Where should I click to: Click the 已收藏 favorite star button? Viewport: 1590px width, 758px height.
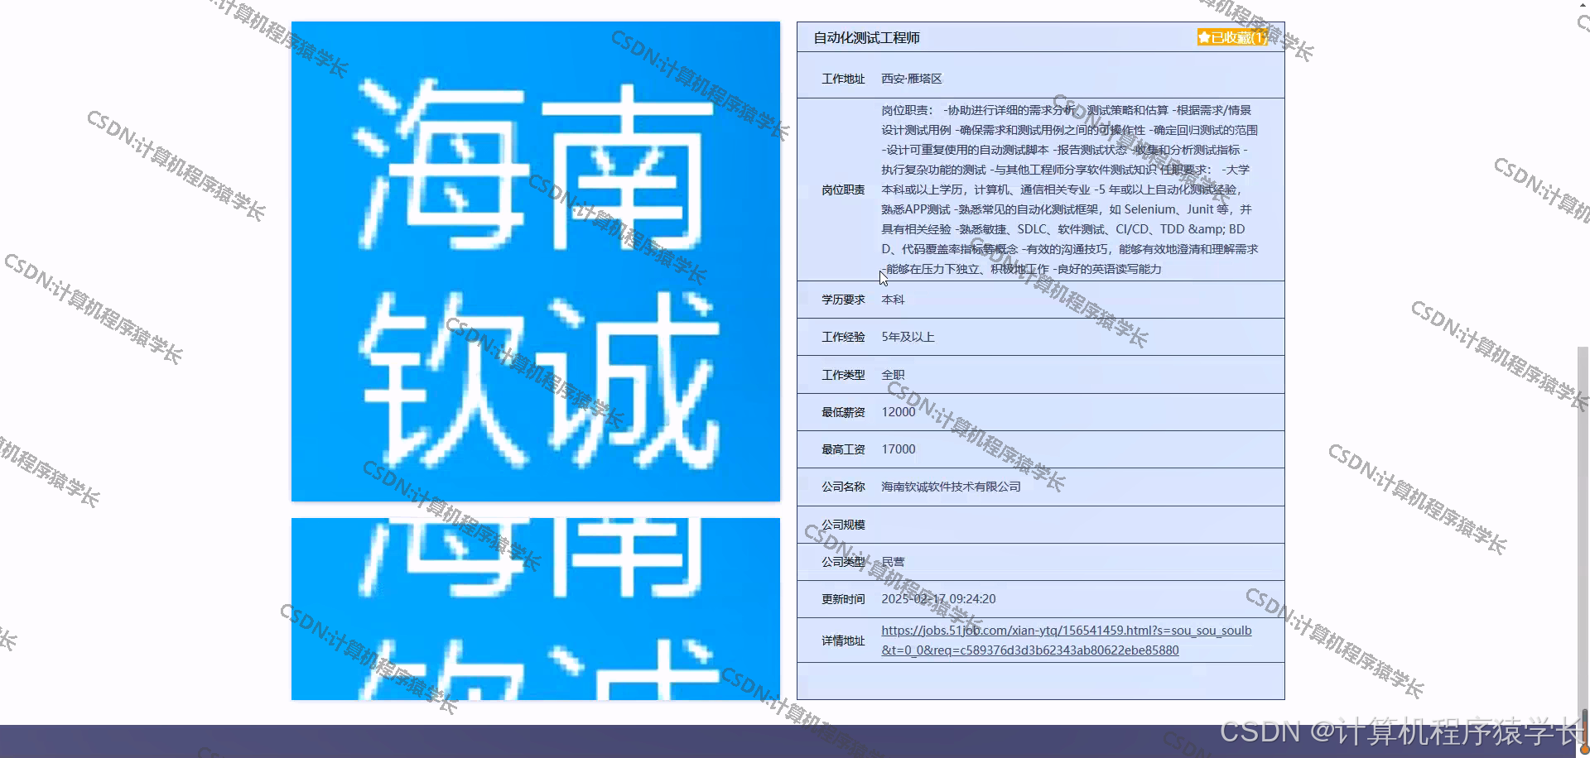1231,37
